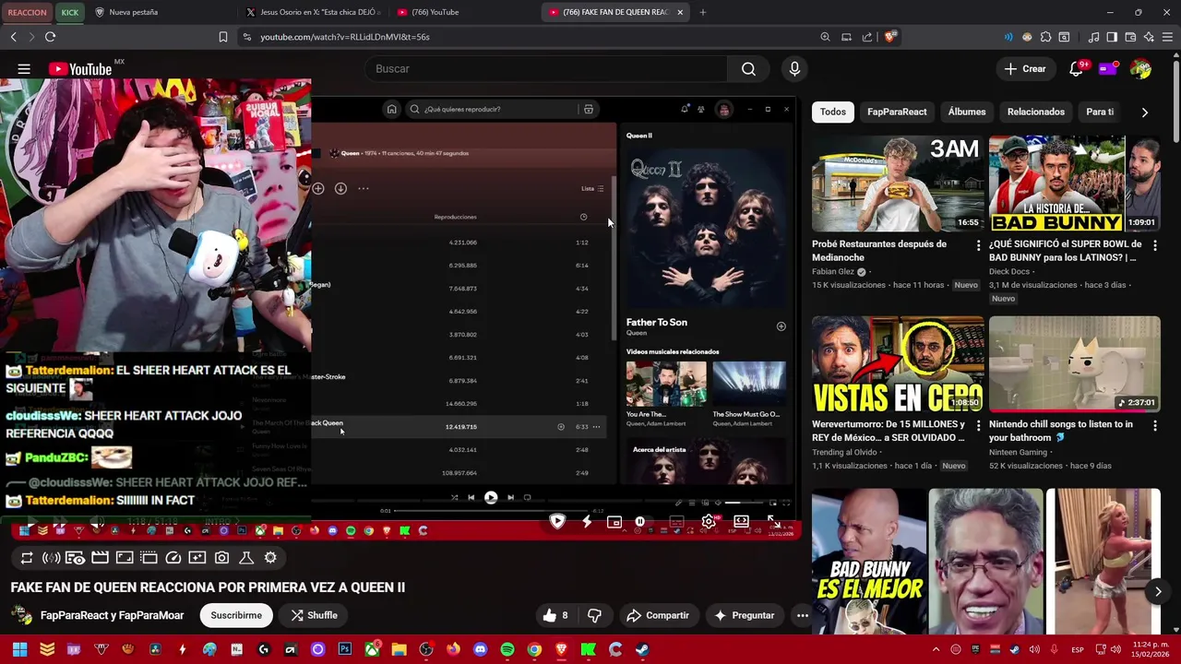Screen dimensions: 1181x664
Task: Click the playback speed gauge icon below video
Action: pyautogui.click(x=173, y=558)
